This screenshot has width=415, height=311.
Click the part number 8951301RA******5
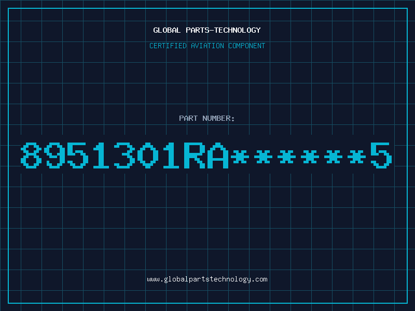point(206,155)
